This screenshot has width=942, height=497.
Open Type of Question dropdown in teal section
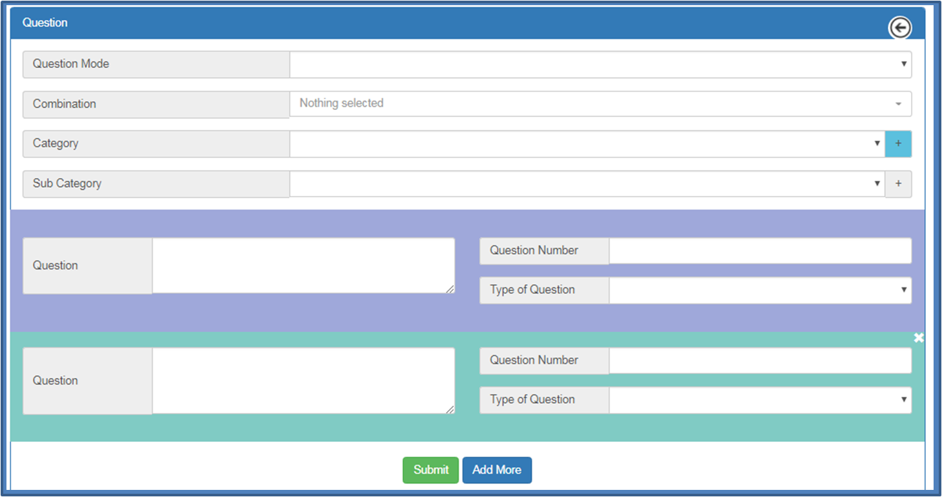click(x=760, y=400)
